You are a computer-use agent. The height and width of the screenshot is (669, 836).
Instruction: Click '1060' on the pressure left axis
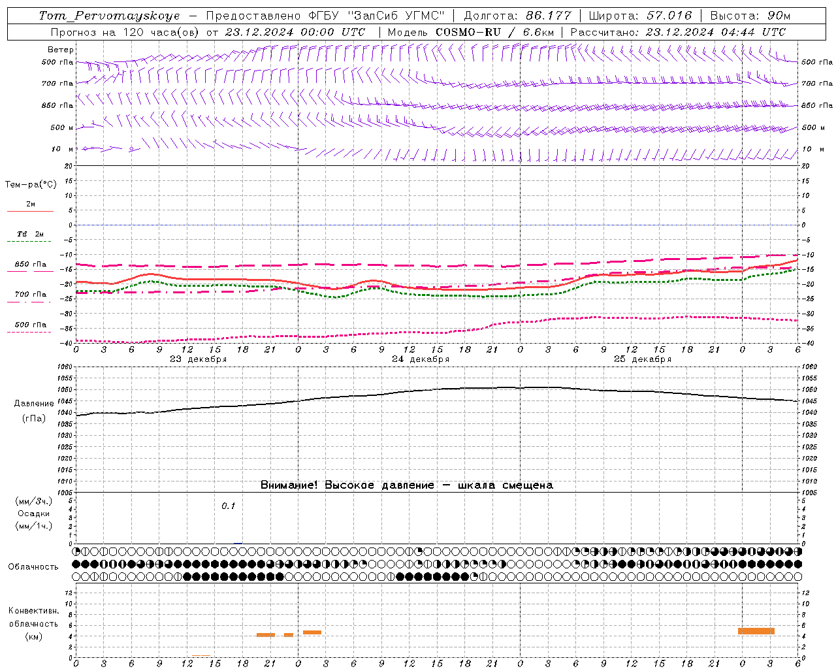[x=66, y=367]
